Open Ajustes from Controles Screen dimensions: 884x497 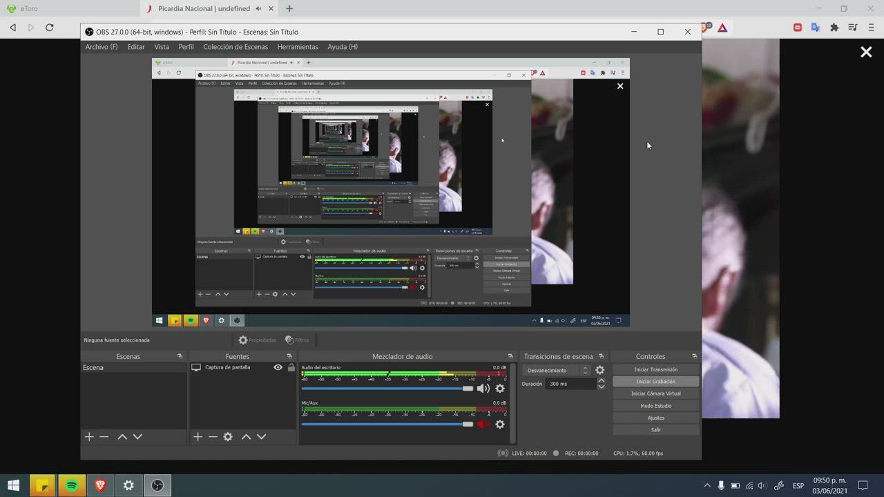pos(655,418)
